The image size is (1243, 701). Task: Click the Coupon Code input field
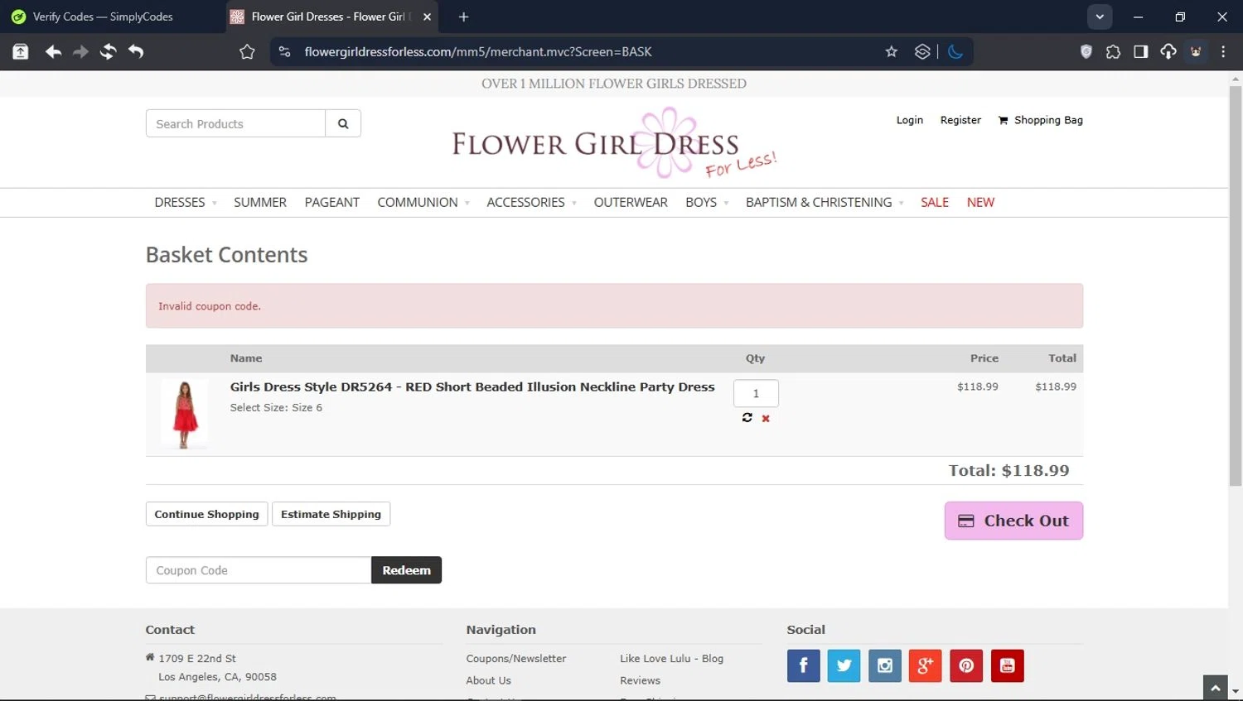[x=259, y=570]
